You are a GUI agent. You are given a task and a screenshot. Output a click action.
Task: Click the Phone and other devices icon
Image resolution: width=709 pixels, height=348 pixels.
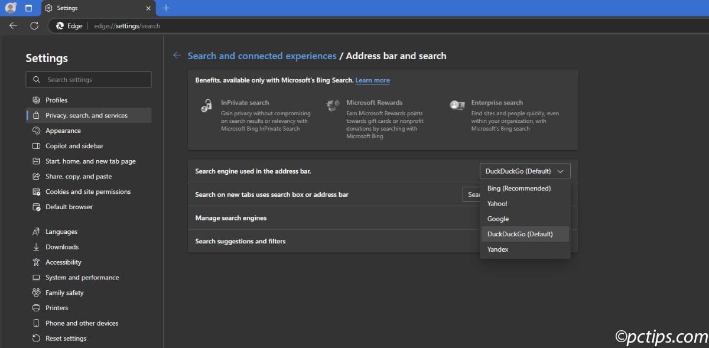click(36, 323)
